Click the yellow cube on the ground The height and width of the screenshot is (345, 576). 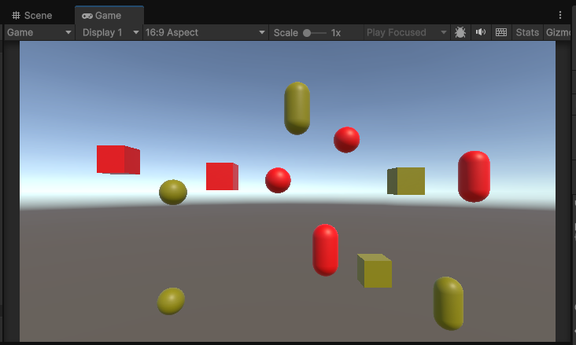(375, 271)
